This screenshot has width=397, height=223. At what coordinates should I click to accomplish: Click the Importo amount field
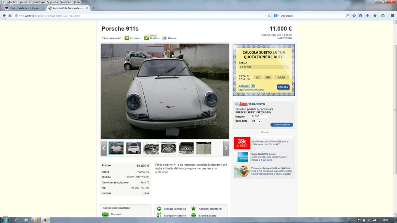point(259,117)
